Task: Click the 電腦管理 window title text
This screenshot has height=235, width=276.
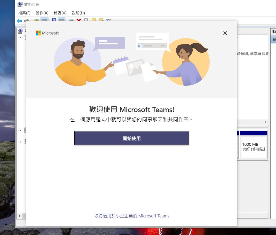Action: pos(32,5)
